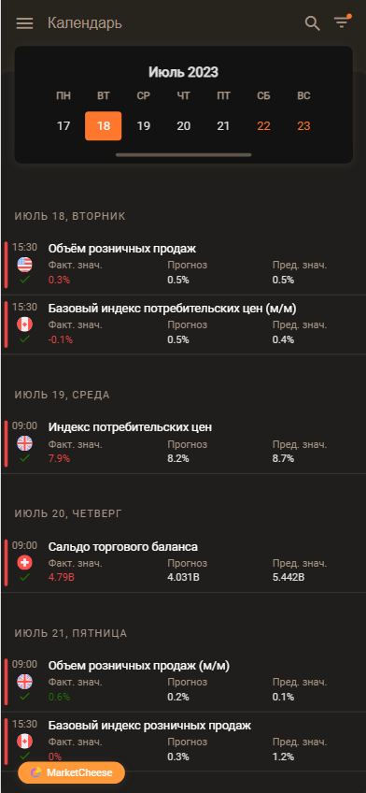This screenshot has width=366, height=793.
Task: Select Saturday 22 in the calendar
Action: [x=263, y=126]
